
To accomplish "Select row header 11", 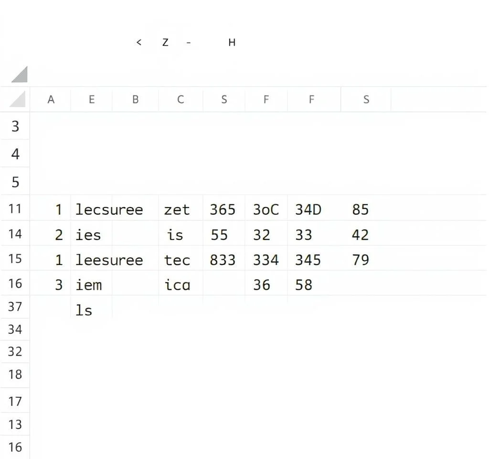I will pyautogui.click(x=15, y=208).
